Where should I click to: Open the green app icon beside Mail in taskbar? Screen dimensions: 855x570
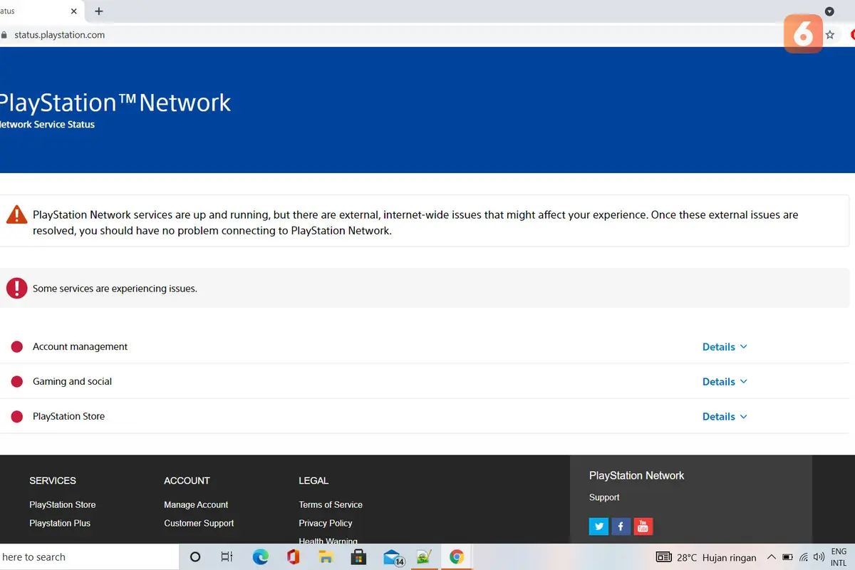pyautogui.click(x=424, y=557)
